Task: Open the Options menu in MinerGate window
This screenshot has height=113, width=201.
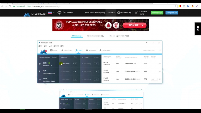Action: click(56, 46)
